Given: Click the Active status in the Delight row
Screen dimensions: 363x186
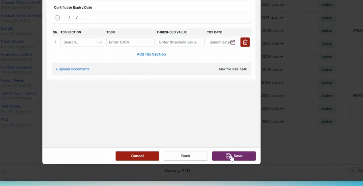Looking at the screenshot, I should pos(327,31).
